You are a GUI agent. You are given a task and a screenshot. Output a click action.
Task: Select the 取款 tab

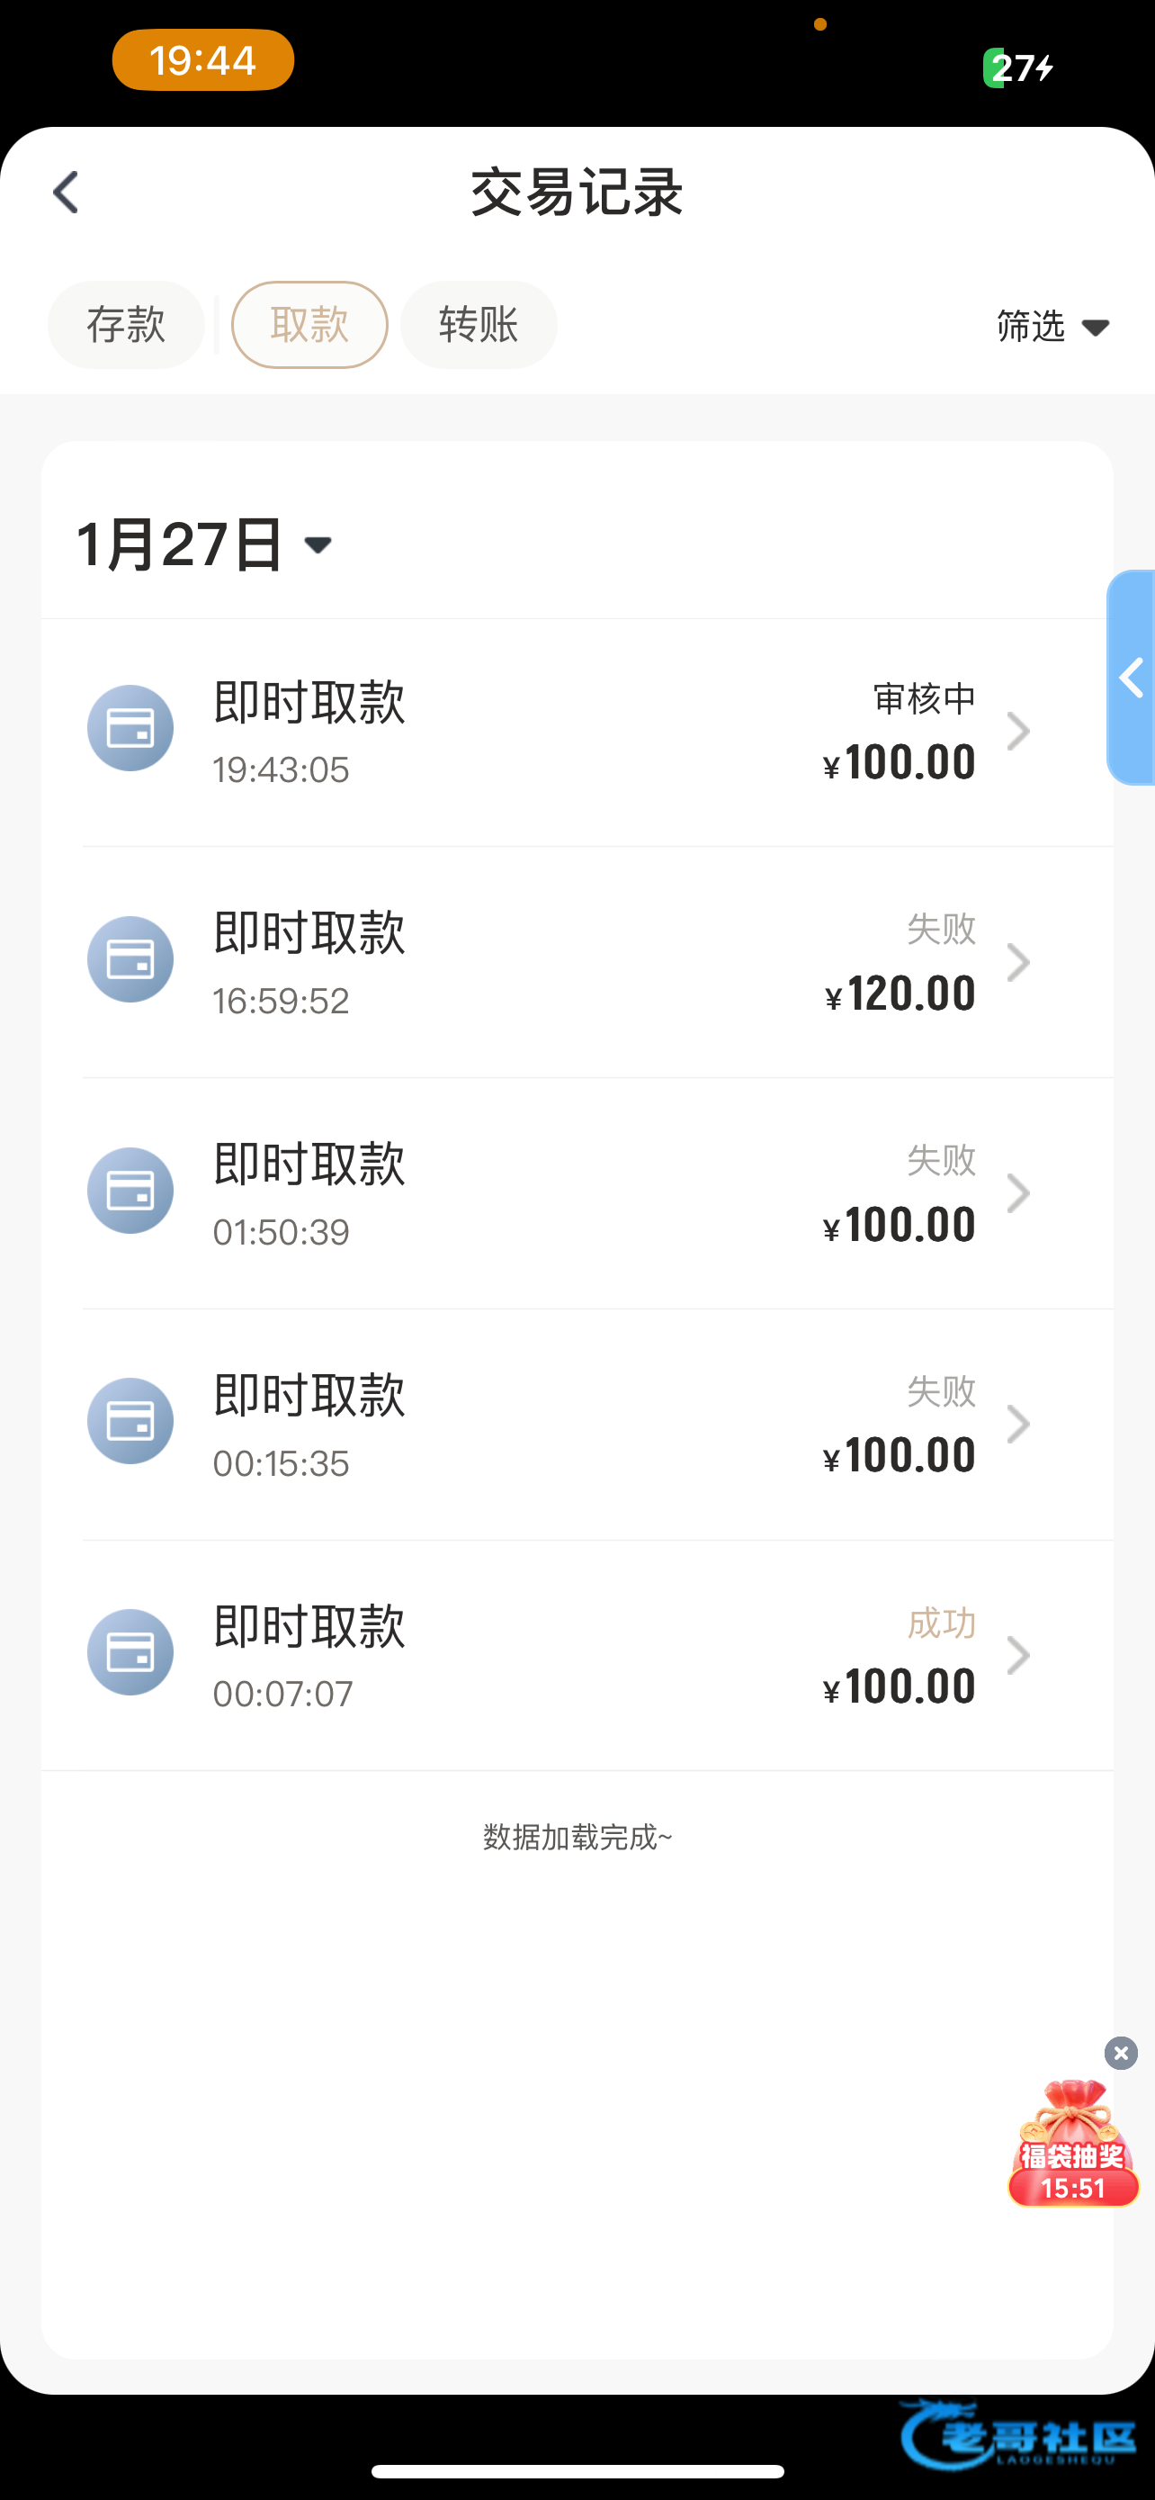[x=309, y=324]
